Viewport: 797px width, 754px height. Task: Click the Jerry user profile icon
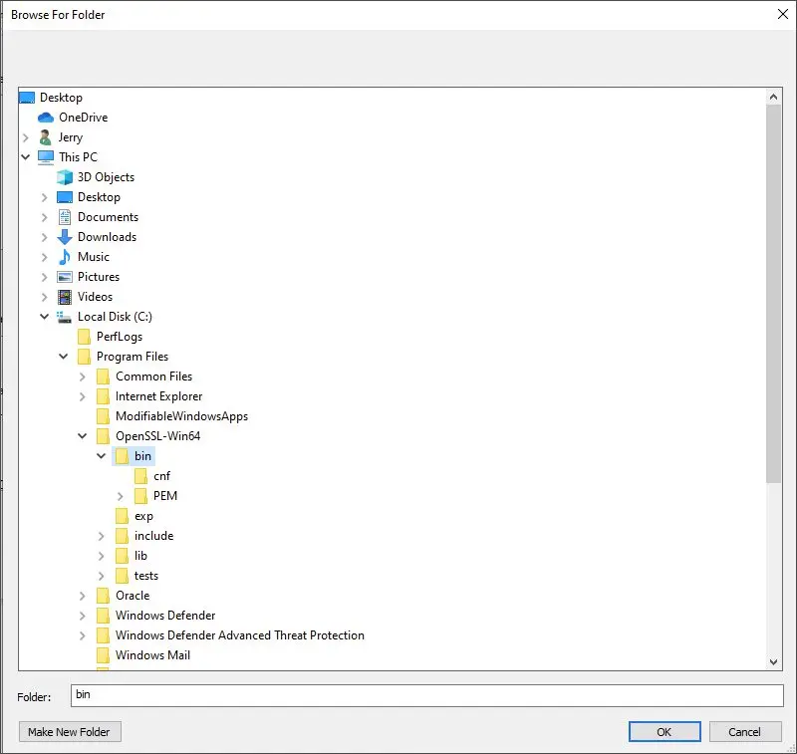tap(45, 137)
